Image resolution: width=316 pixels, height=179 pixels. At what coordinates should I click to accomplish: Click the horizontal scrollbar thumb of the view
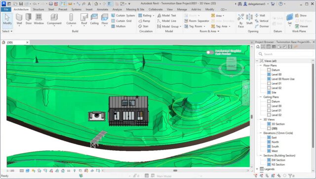[175, 171]
